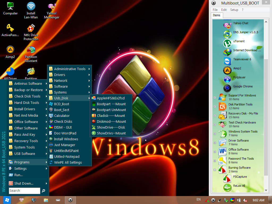
Task: Choose ShowDrivs--Mount entry
Action: click(111, 133)
